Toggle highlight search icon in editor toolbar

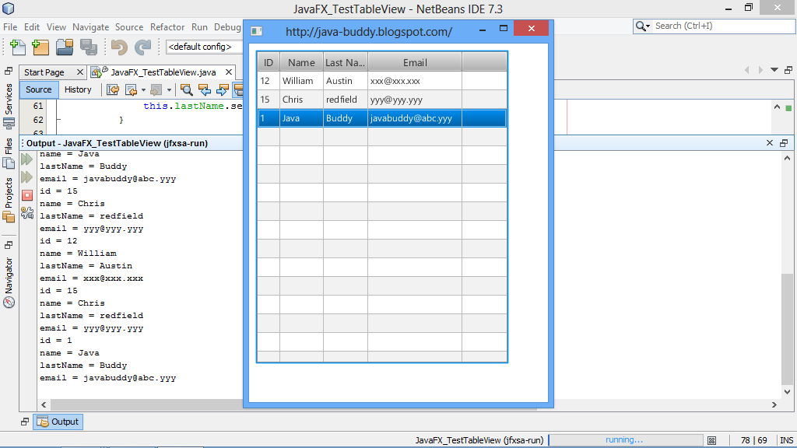coord(238,90)
